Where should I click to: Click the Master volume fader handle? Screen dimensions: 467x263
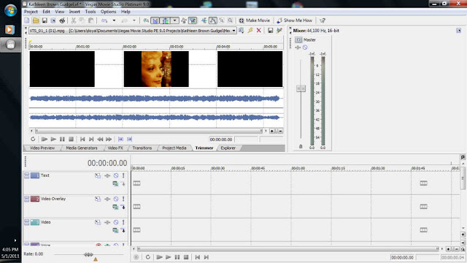[301, 88]
